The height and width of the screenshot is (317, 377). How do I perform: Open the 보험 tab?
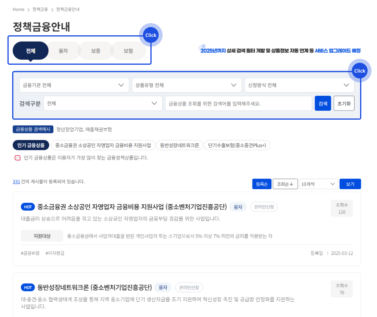coord(128,51)
